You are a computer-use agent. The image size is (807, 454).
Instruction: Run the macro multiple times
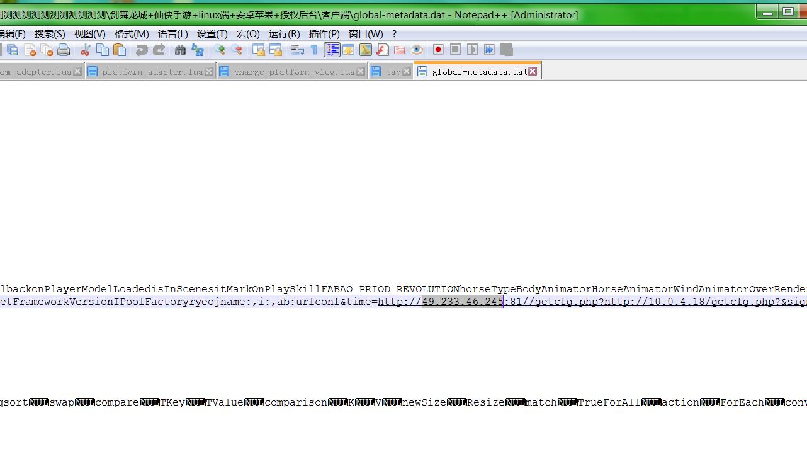489,50
